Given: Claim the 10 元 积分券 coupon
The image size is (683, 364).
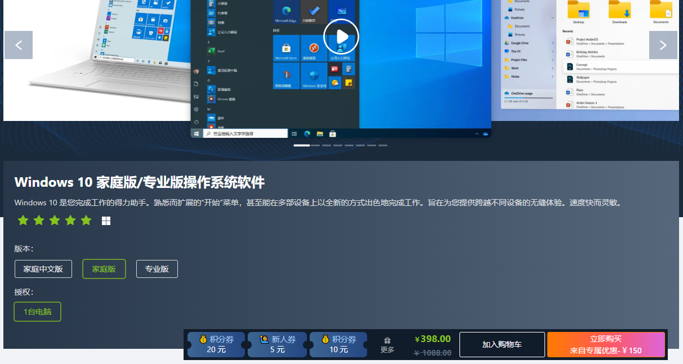Looking at the screenshot, I should pyautogui.click(x=338, y=344).
